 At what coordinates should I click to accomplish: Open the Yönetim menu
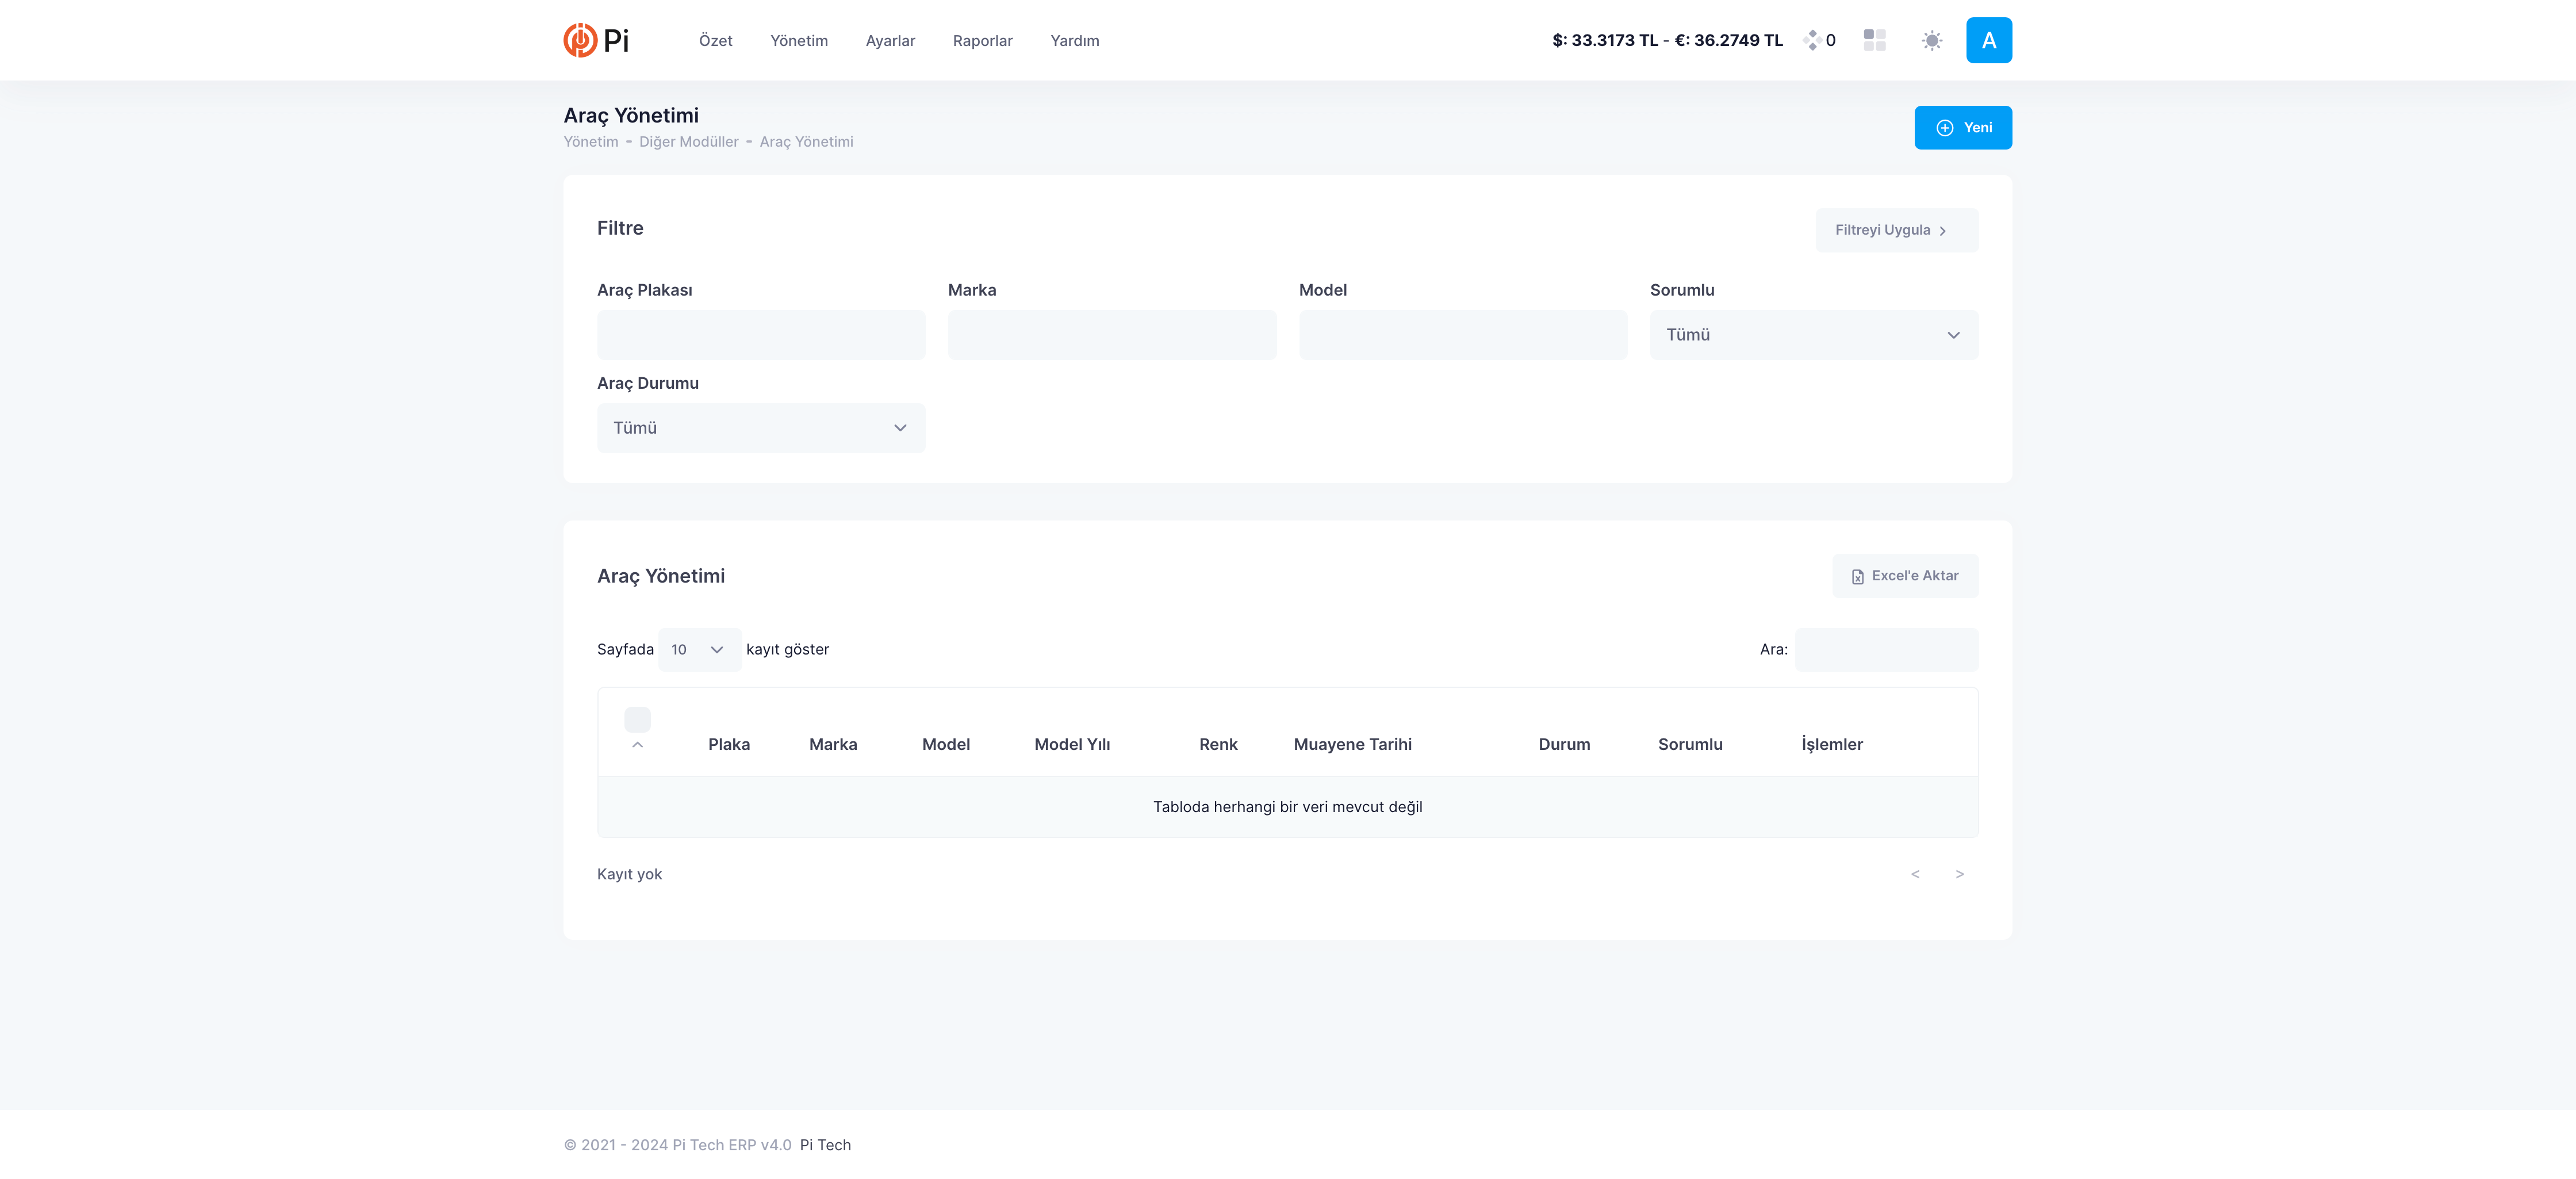click(x=798, y=41)
